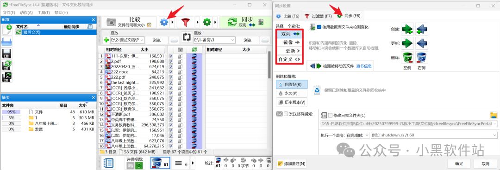The height and width of the screenshot is (170, 500).
Task: Click the blue comparison settings gear
Action: (164, 22)
